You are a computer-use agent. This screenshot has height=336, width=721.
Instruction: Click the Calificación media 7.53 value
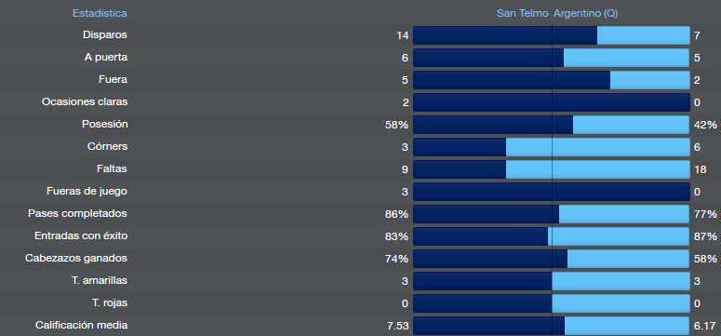tap(398, 326)
